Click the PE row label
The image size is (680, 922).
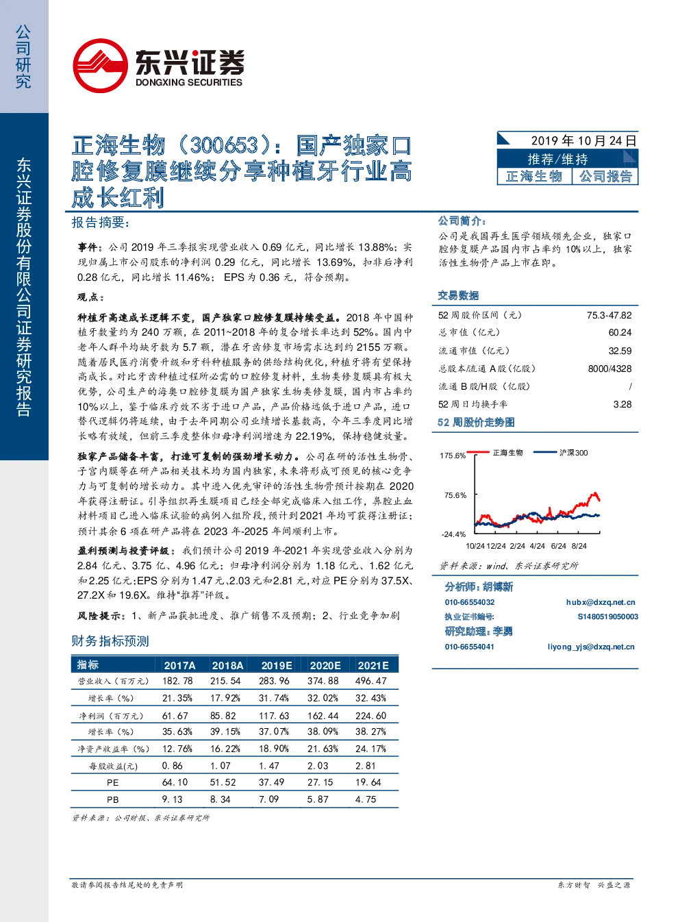(x=113, y=782)
